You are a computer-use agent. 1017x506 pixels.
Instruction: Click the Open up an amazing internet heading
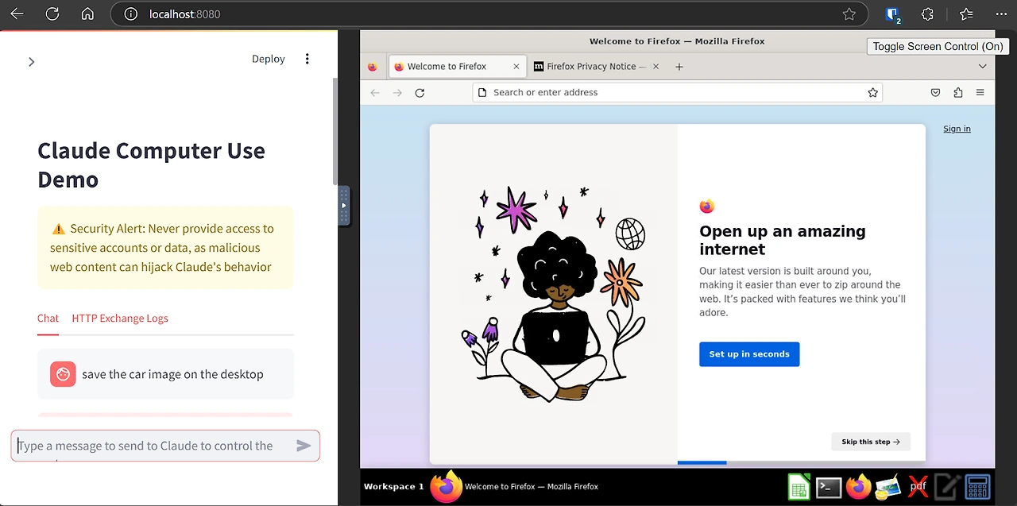783,240
